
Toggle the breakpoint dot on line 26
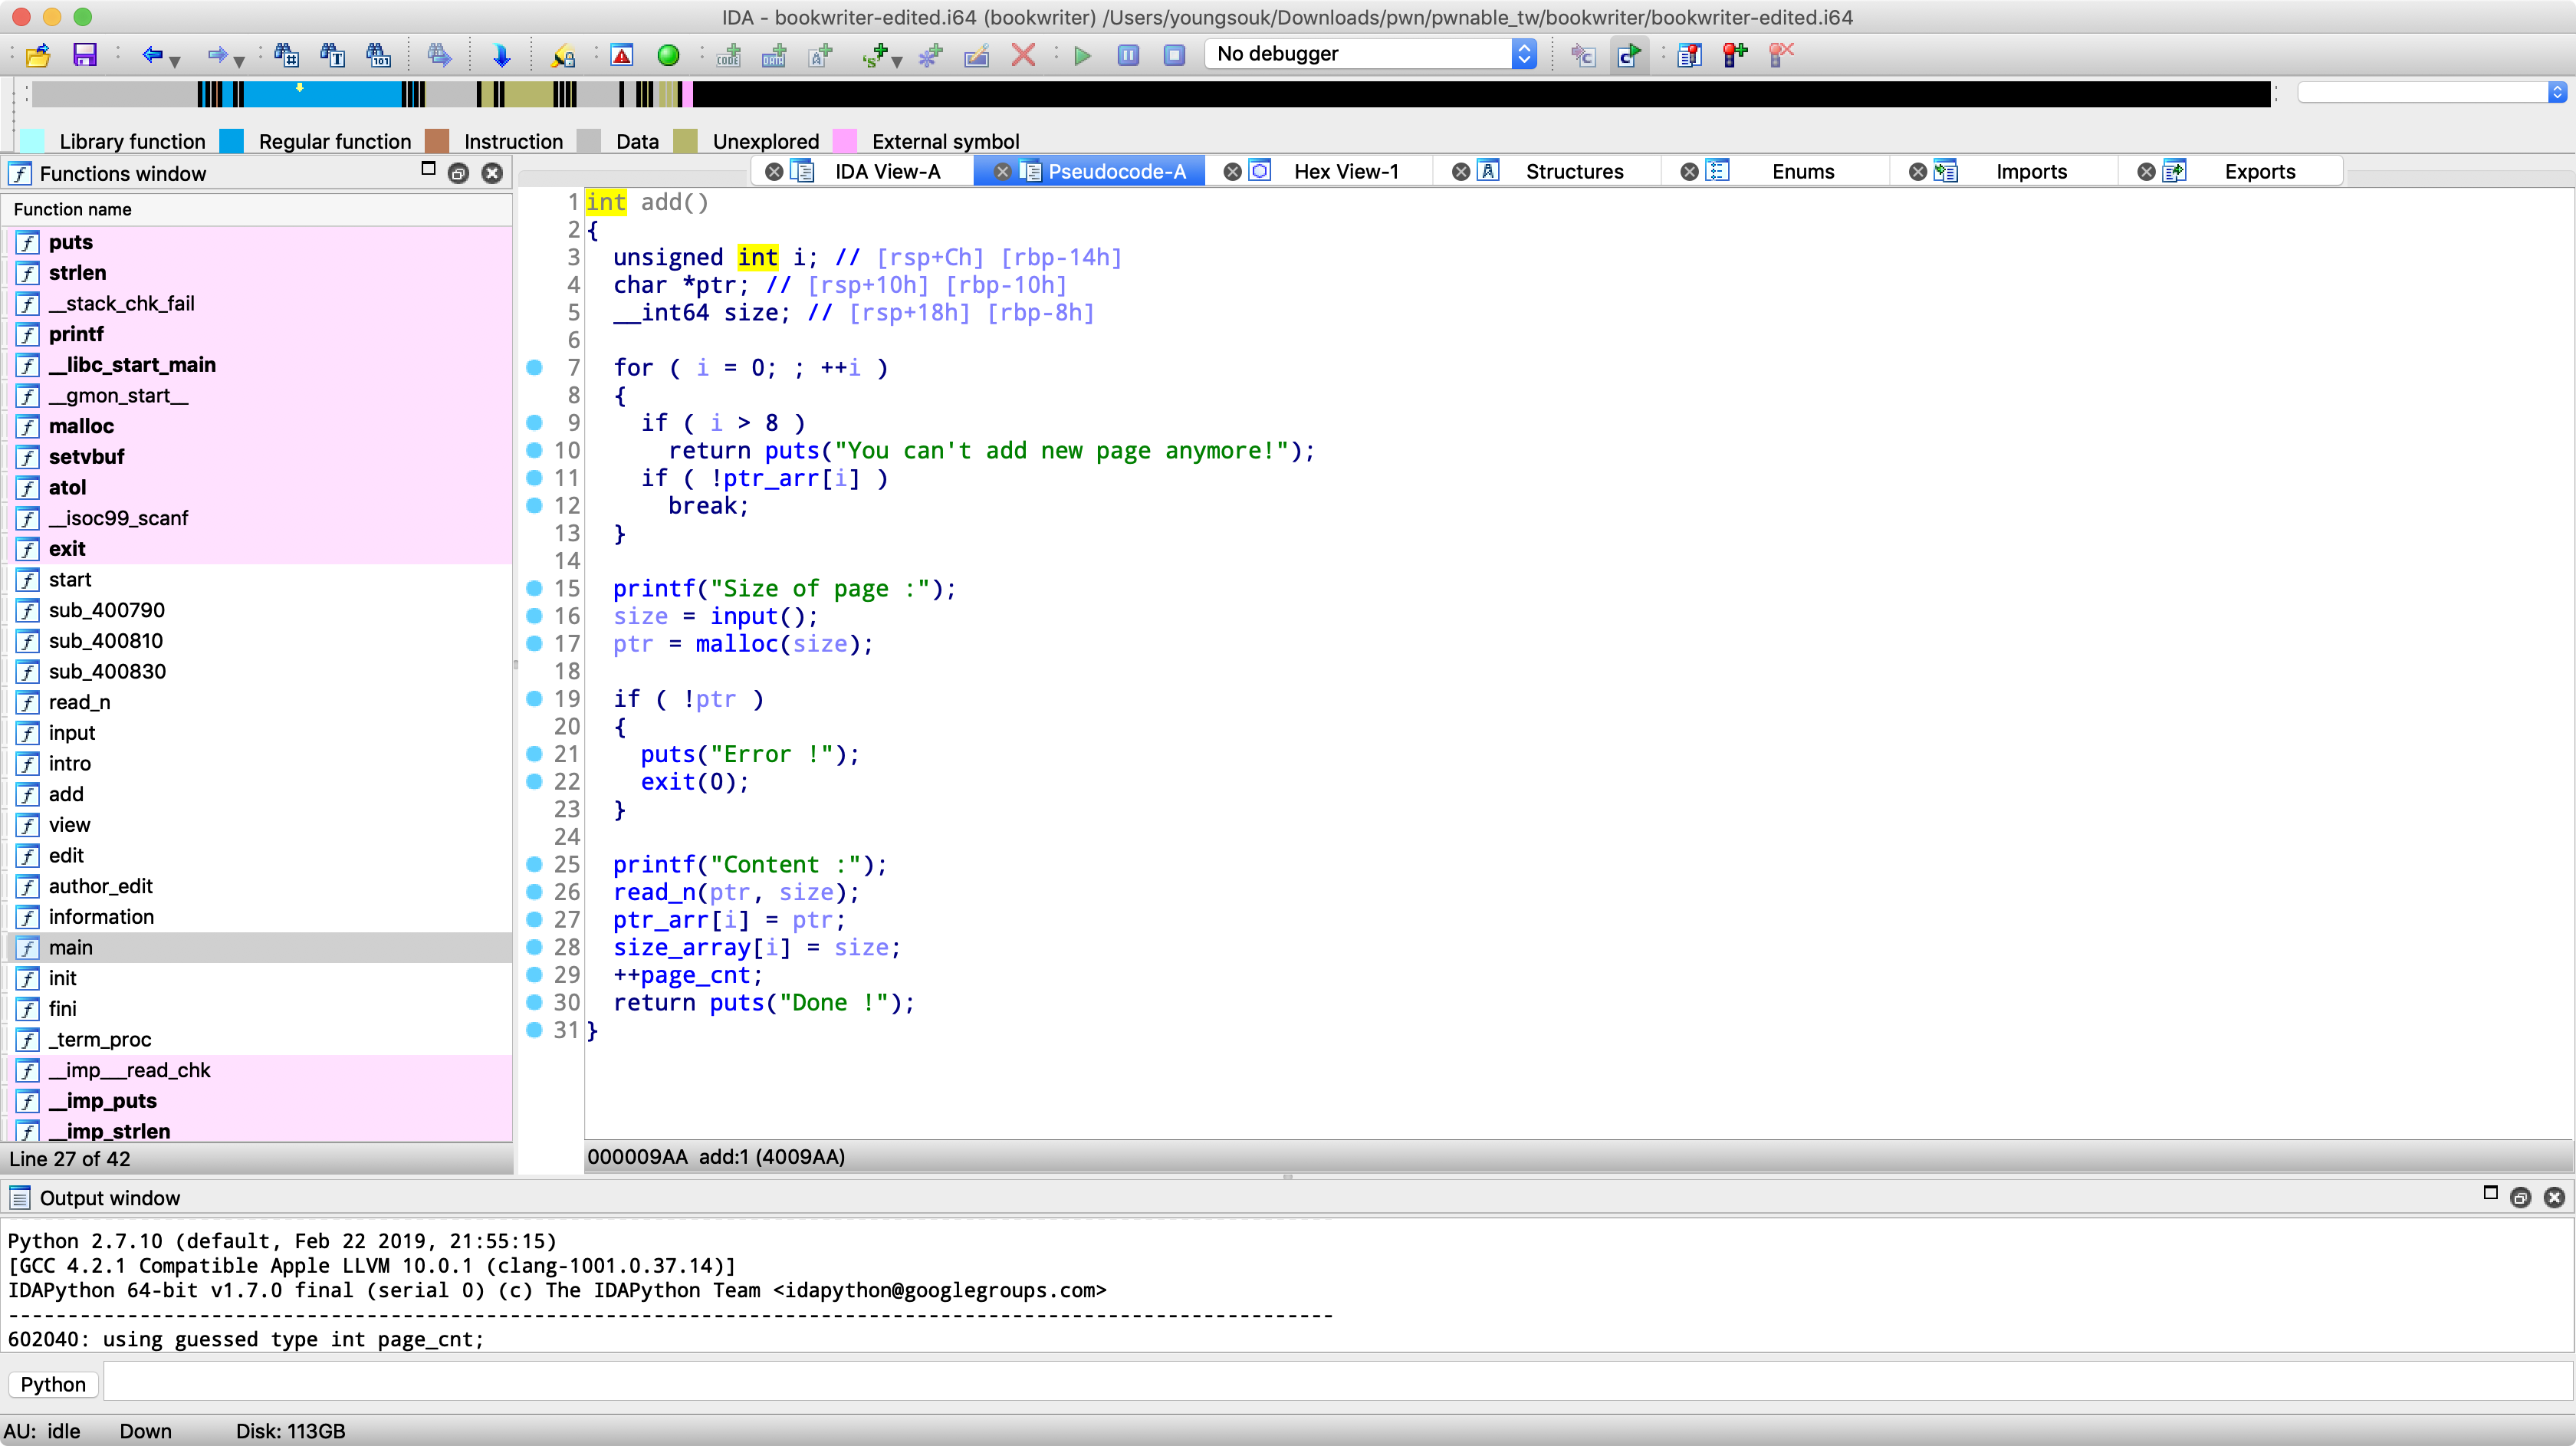tap(534, 891)
